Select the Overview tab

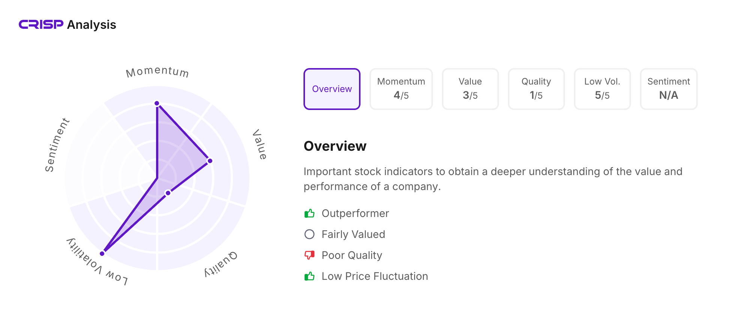pyautogui.click(x=332, y=89)
